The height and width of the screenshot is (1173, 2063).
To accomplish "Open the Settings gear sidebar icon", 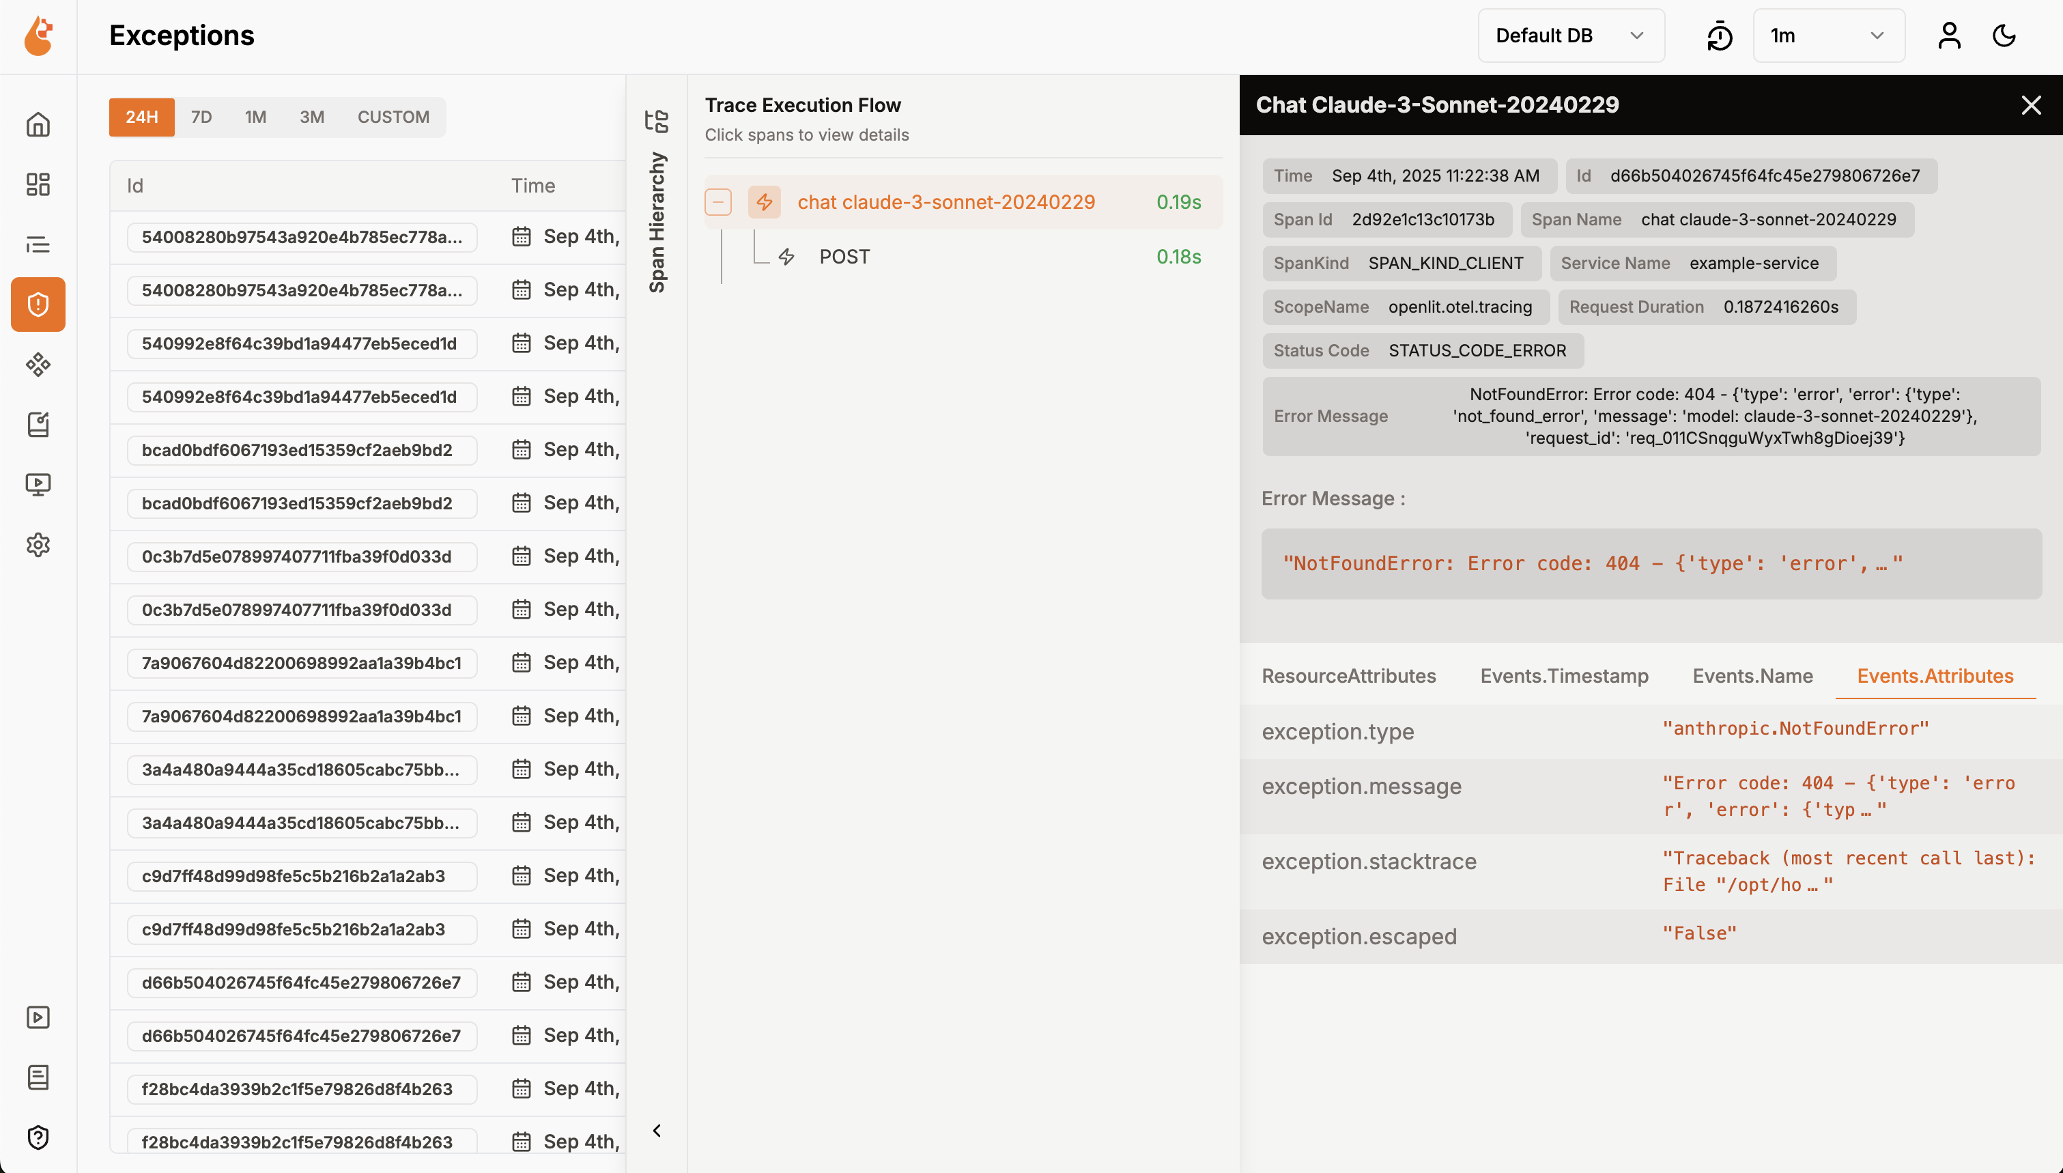I will [x=38, y=545].
